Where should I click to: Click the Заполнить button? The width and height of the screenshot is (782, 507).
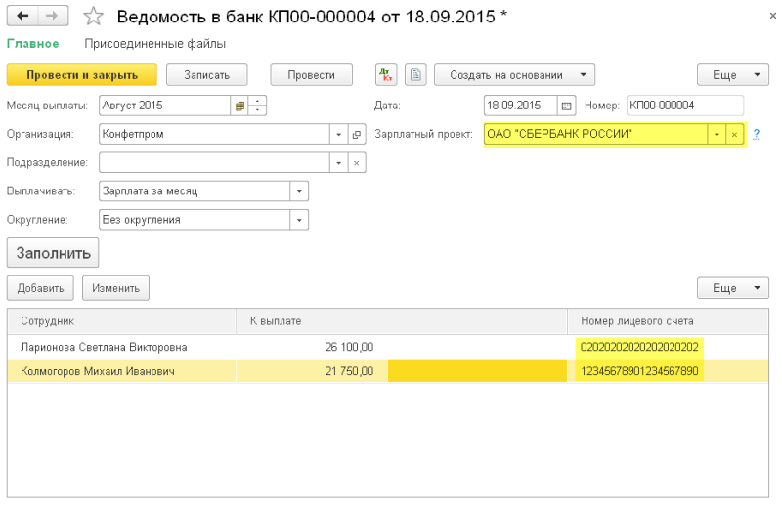53,253
